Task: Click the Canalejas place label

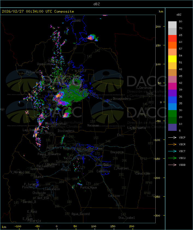Action: (143, 173)
